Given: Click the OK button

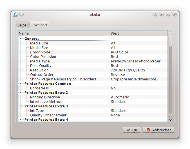Looking at the screenshot, I should click(132, 130).
